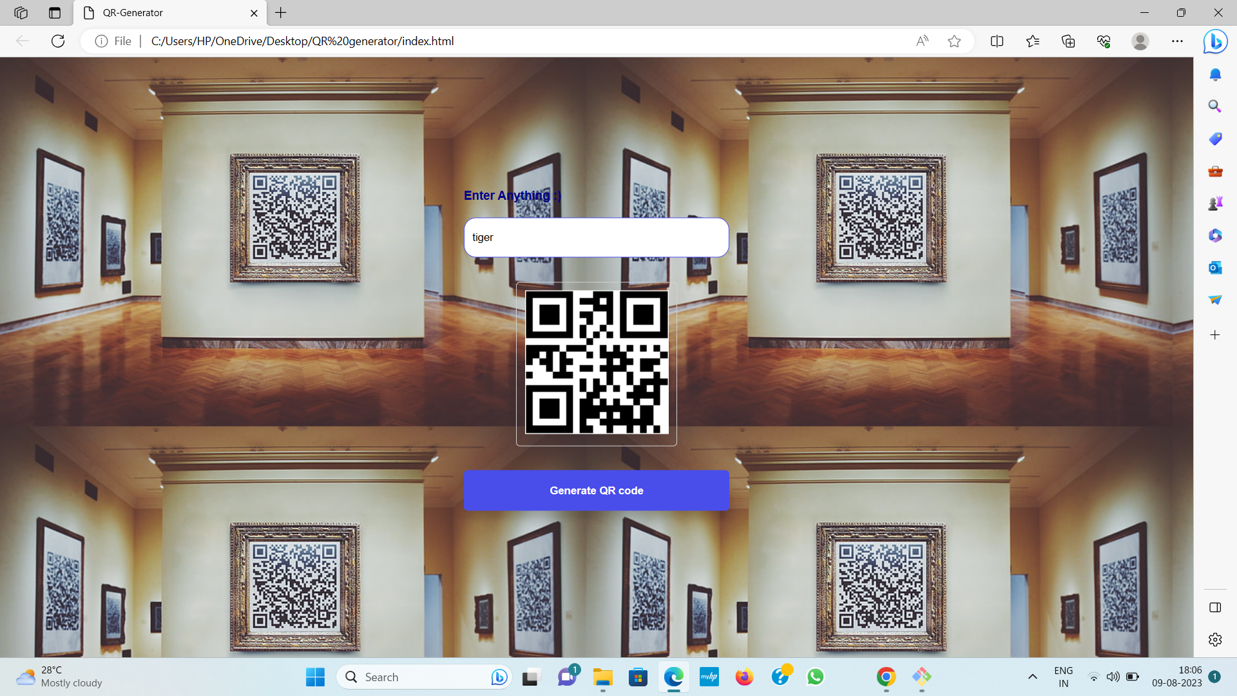Launch Firefox from the taskbar
This screenshot has height=696, width=1237.
coord(744,677)
